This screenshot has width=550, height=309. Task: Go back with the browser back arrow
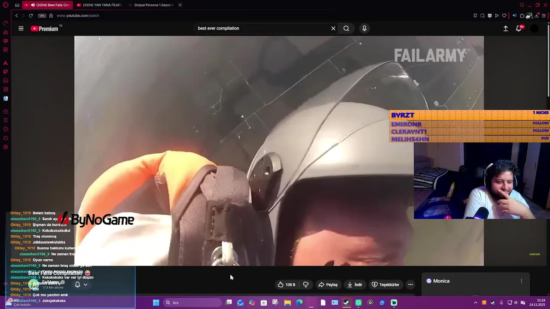coord(16,15)
